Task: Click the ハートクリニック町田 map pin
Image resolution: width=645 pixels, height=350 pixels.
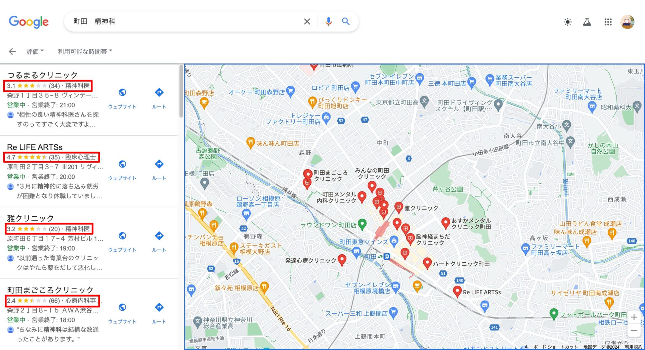Action: [x=427, y=263]
